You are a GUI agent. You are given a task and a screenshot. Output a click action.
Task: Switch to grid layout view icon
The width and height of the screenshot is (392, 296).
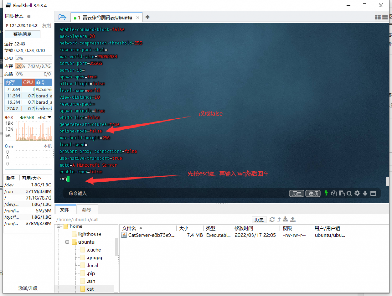pyautogui.click(x=378, y=17)
